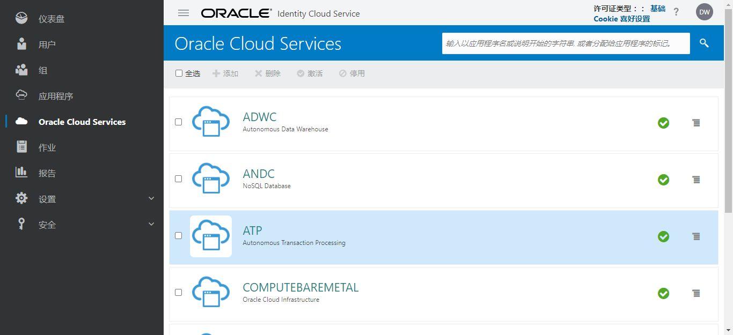Click the search magnifier button
Screen dimensions: 733x335
click(705, 43)
